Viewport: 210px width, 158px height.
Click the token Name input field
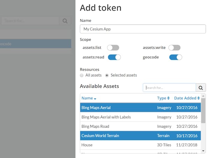click(x=143, y=29)
